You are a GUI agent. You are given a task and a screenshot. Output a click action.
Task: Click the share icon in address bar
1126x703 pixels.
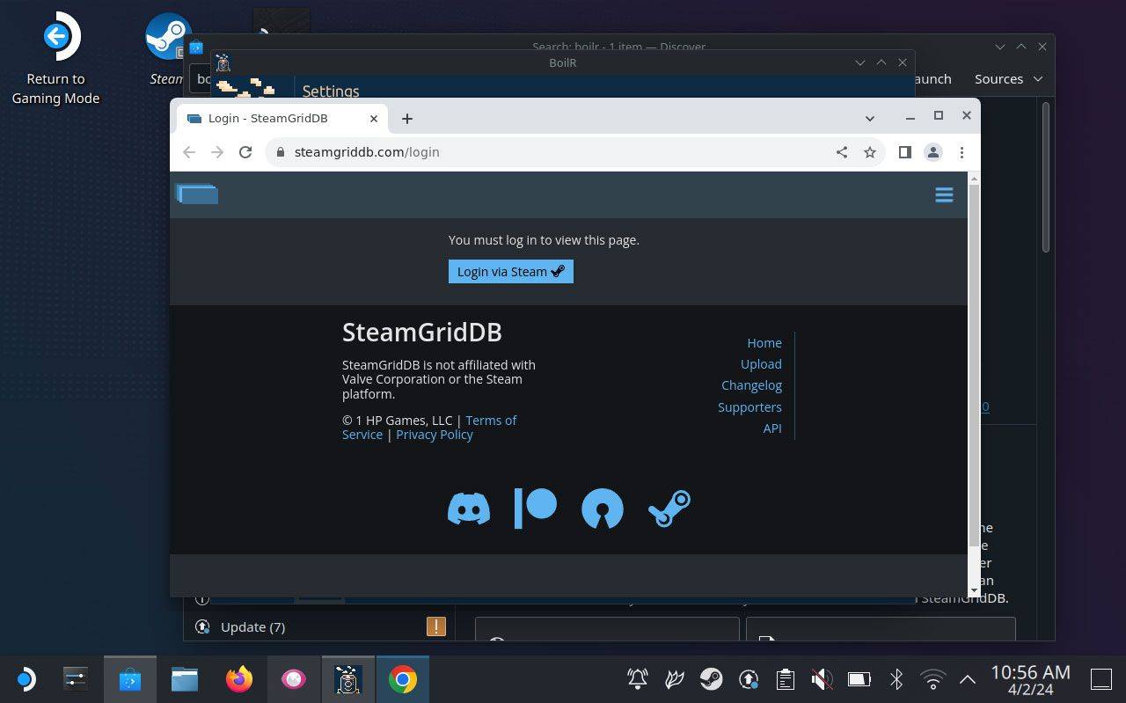[x=842, y=151]
